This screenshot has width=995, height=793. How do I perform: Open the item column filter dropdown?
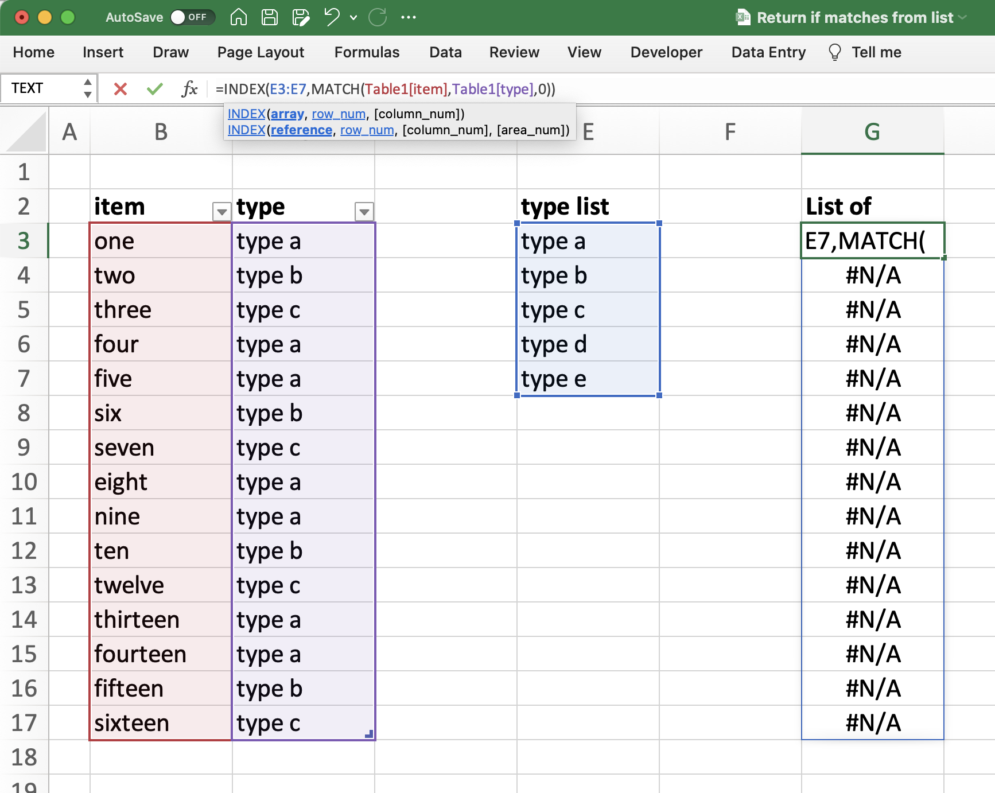[221, 212]
